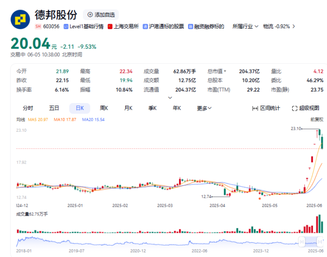Expand the 所属行业 industry dropdown

click(246, 27)
